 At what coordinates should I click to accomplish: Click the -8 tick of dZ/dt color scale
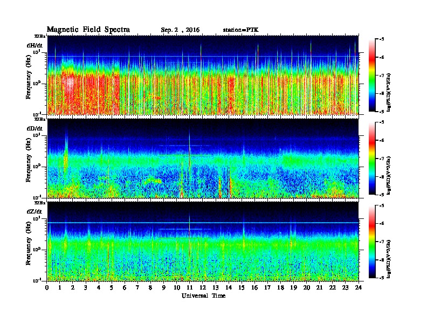click(x=382, y=259)
